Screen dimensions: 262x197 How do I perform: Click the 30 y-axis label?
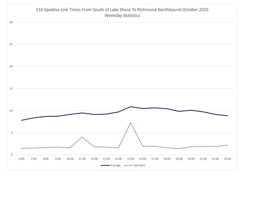tap(11, 22)
